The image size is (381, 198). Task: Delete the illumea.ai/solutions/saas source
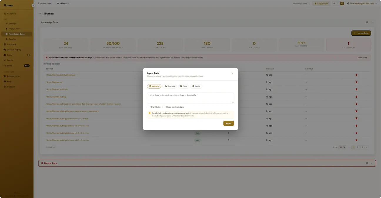(356, 75)
